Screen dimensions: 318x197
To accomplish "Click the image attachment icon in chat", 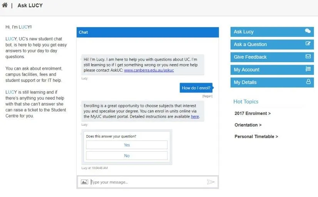I will (x=84, y=182).
